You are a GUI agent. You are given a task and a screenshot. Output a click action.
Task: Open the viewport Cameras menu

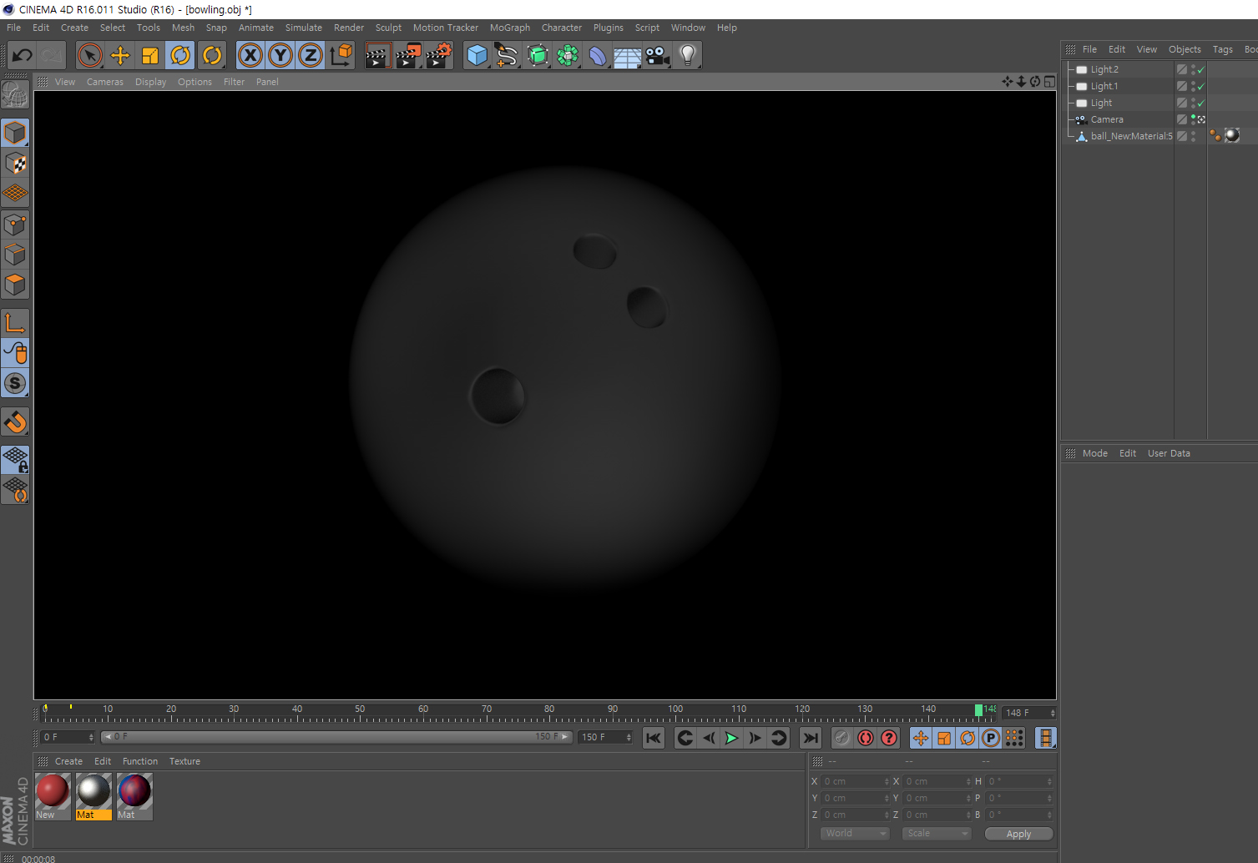[105, 82]
